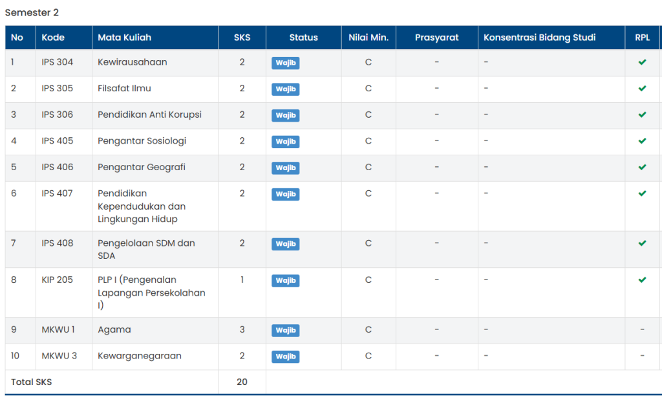The width and height of the screenshot is (662, 396).
Task: Click the SKS column header
Action: (242, 38)
